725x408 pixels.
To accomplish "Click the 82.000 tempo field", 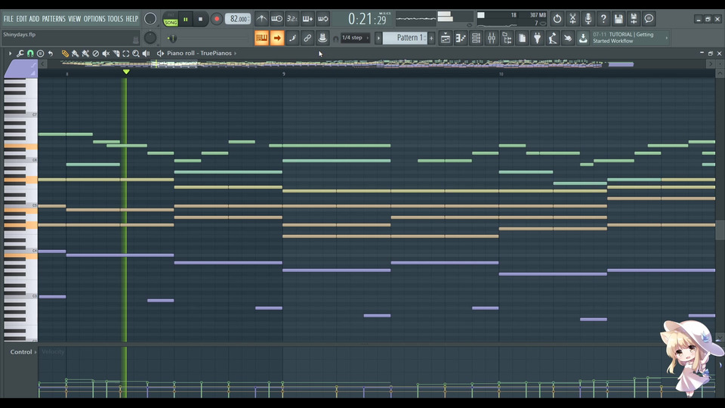I will (238, 19).
